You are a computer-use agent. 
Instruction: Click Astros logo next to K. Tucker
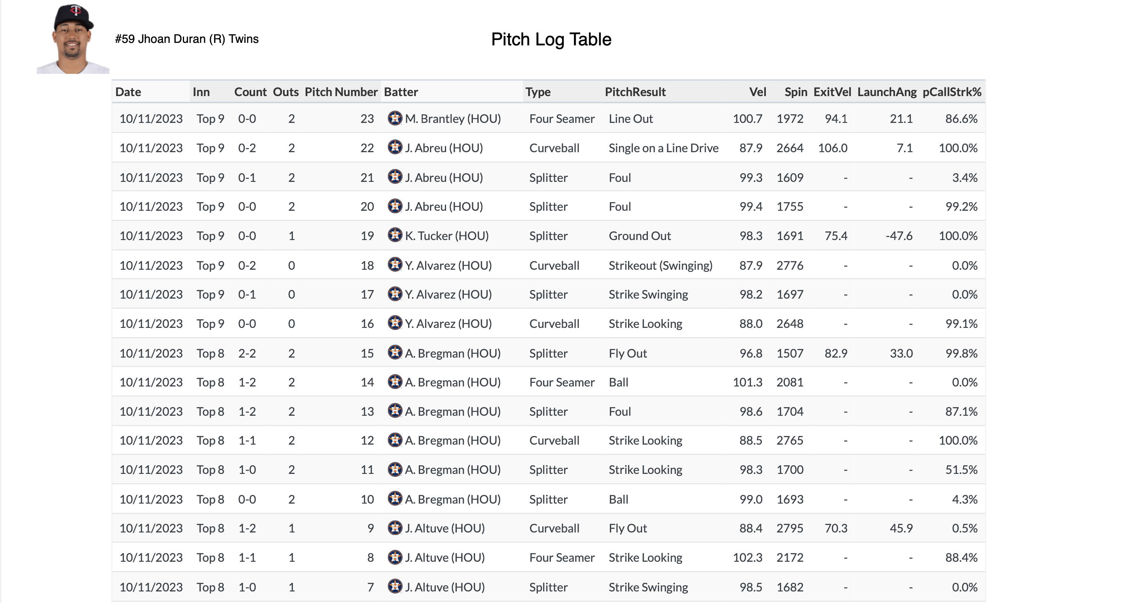pyautogui.click(x=395, y=235)
